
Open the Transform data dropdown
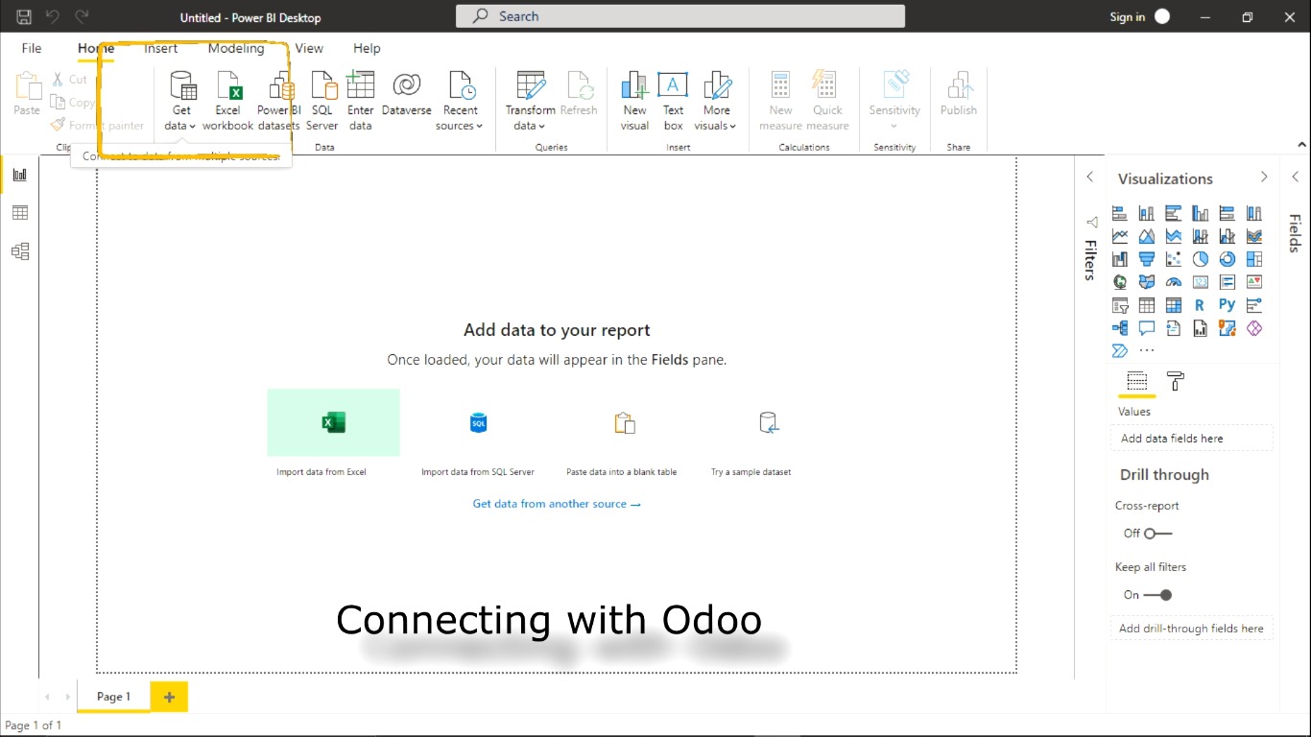pos(530,101)
